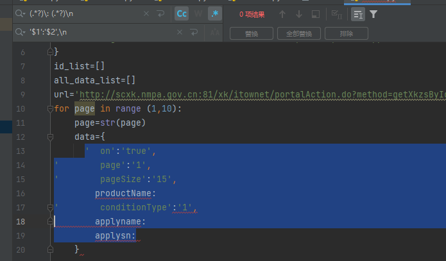This screenshot has width=446, height=261.
Task: Open replace history from replace field magnifier
Action: (x=20, y=32)
